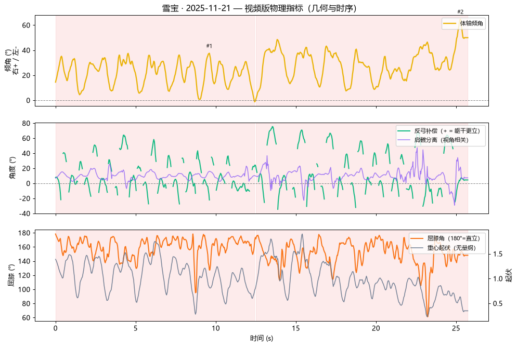Screen dimensions: 517x347
Task: Click the yellow line sample beside 体轴倾角
Action: pyautogui.click(x=450, y=23)
